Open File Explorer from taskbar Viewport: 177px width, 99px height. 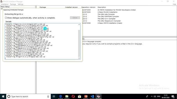[67, 97]
